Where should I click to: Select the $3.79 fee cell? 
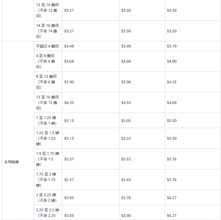[x=172, y=46]
